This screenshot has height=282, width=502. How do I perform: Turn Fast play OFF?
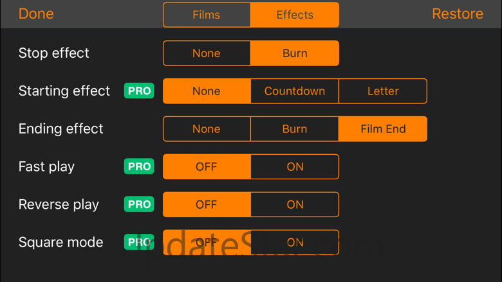click(207, 166)
